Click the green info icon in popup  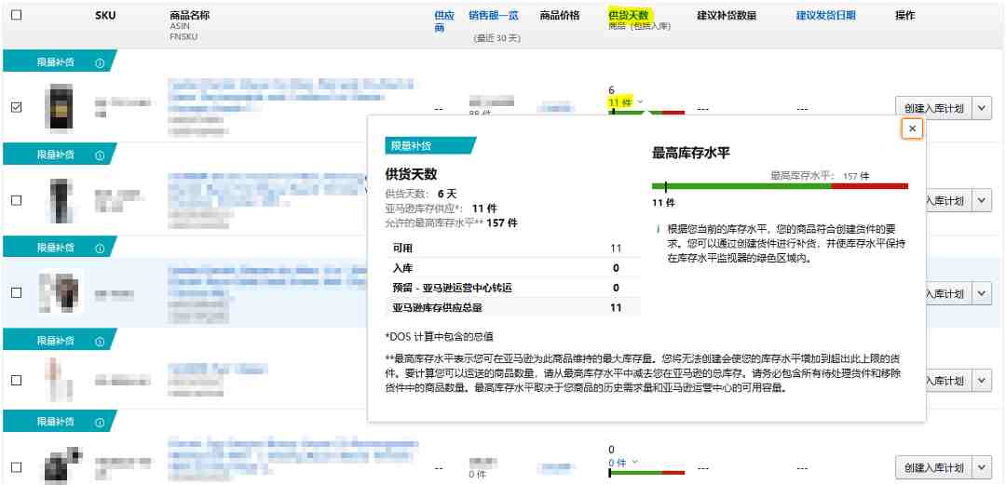(x=658, y=228)
